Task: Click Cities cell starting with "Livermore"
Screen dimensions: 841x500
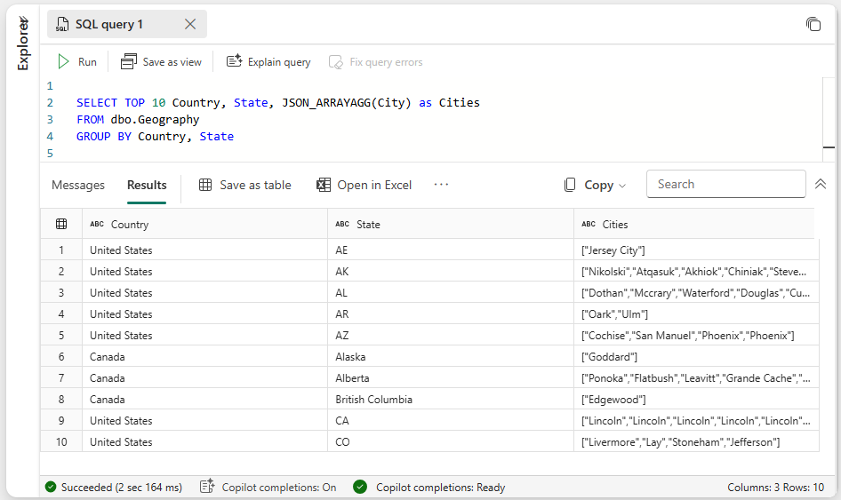Action: 696,441
